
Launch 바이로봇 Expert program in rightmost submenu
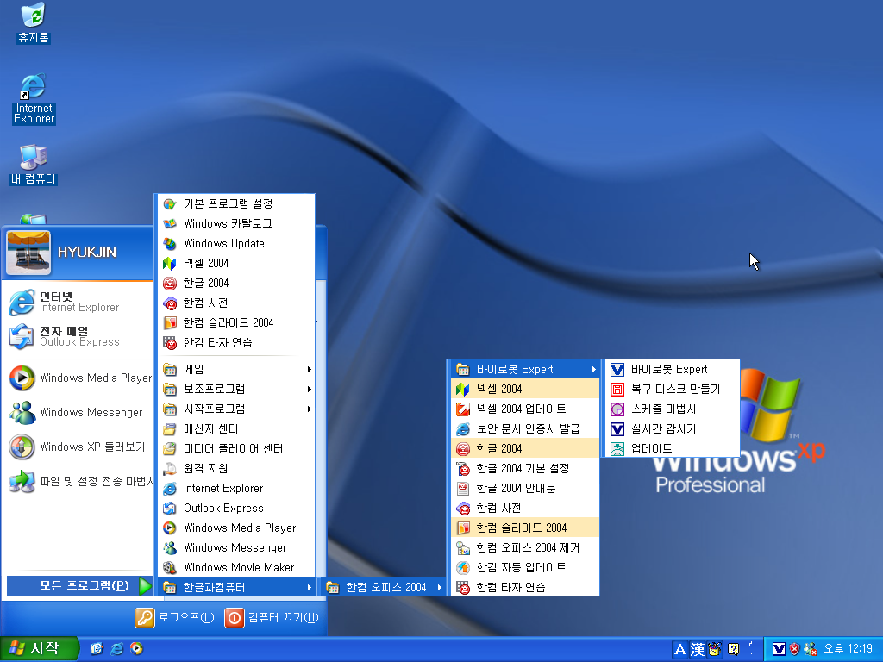[673, 369]
